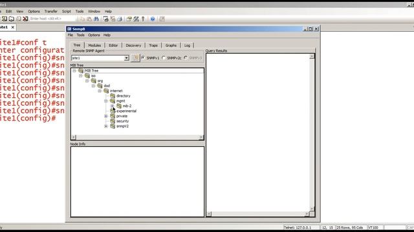The image size is (414, 232).
Task: Click the Find binoculars toolbar icon
Action: [x=96, y=19]
